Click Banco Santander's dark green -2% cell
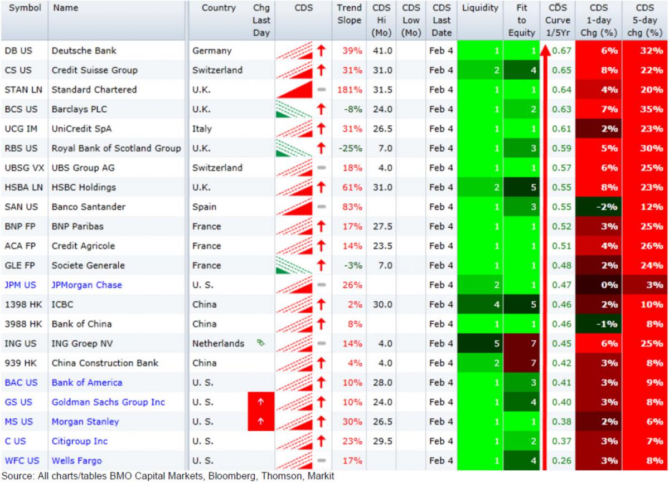Image resolution: width=669 pixels, height=483 pixels. point(598,207)
